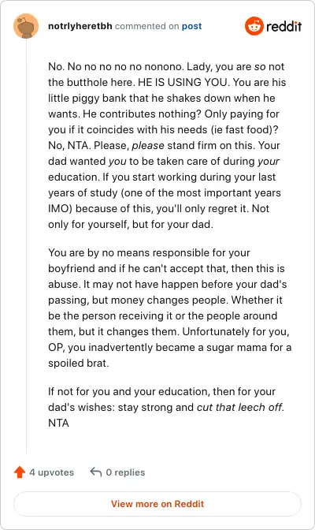
Task: Click the italic "please" word in first paragraph
Action: point(148,145)
